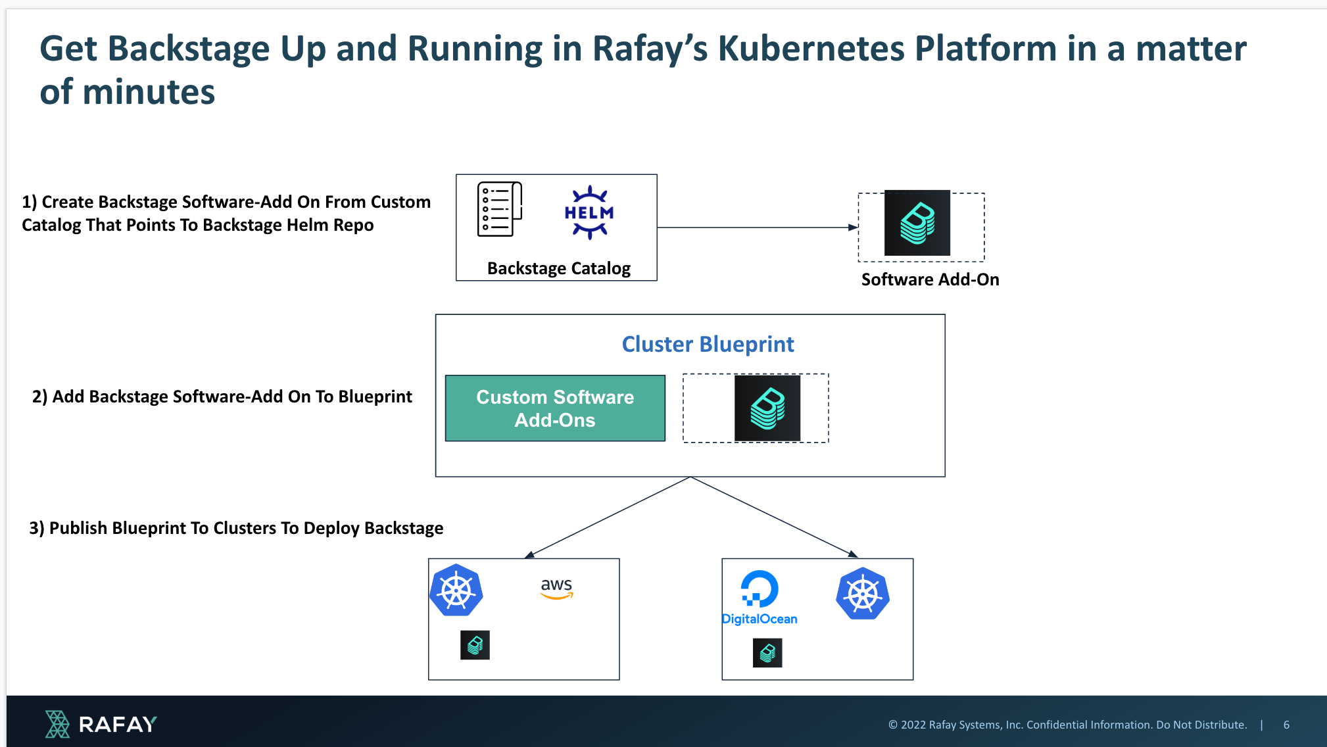
Task: Click Kubernetes wheel icon in DigitalOcean cluster
Action: pos(863,594)
